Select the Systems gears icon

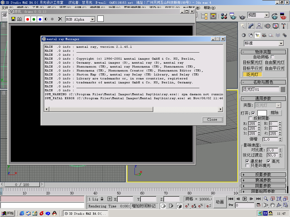click(x=285, y=35)
